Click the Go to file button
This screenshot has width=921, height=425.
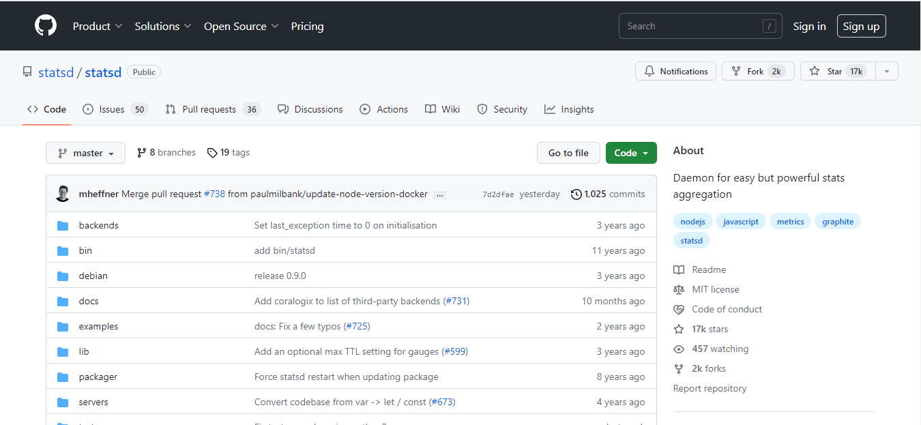tap(568, 153)
